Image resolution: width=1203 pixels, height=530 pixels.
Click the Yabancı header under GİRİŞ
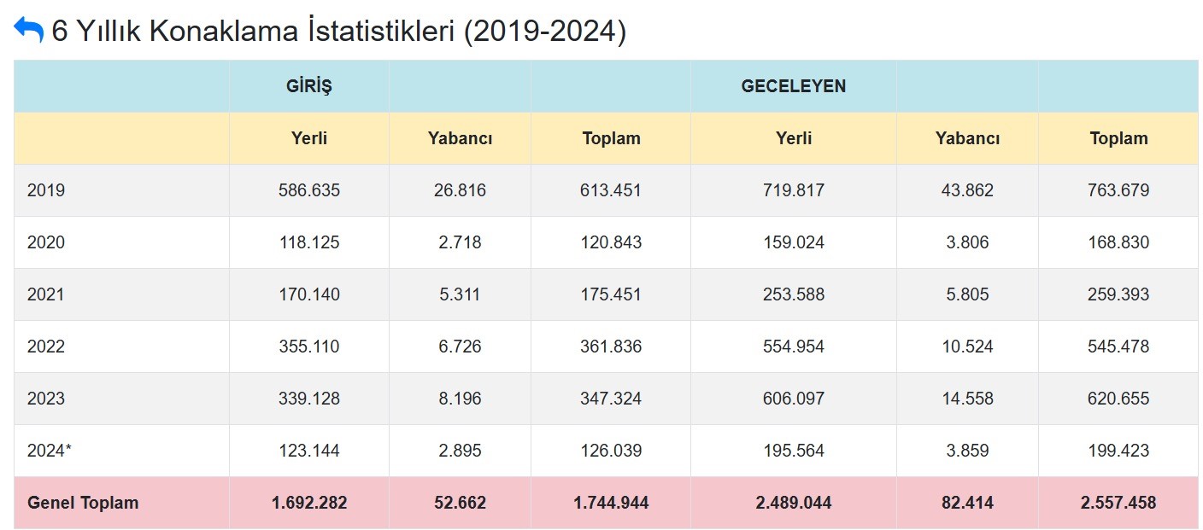[459, 137]
